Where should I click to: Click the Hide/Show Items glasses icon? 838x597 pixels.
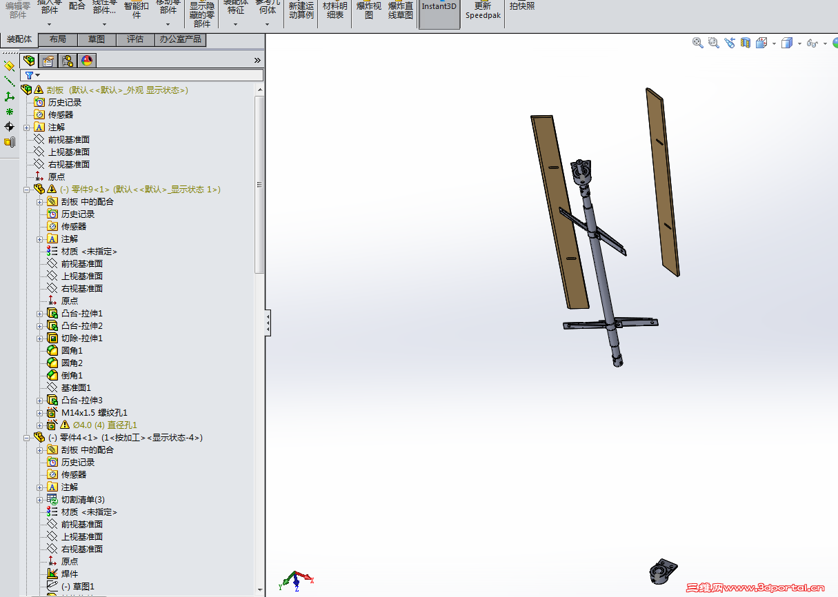812,43
